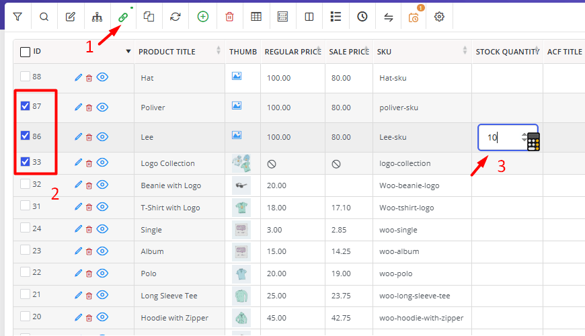The image size is (585, 336).
Task: Open the Logo Collection thumbnail
Action: tap(241, 163)
